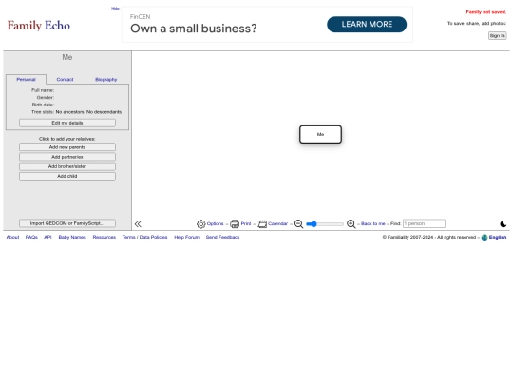Click the globe language icon
This screenshot has height=385, width=513.
coord(484,238)
